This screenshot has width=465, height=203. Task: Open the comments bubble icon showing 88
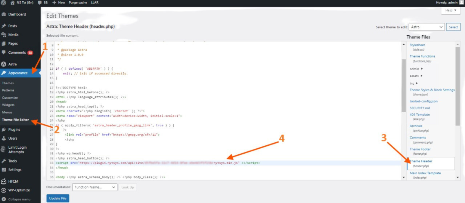click(40, 3)
